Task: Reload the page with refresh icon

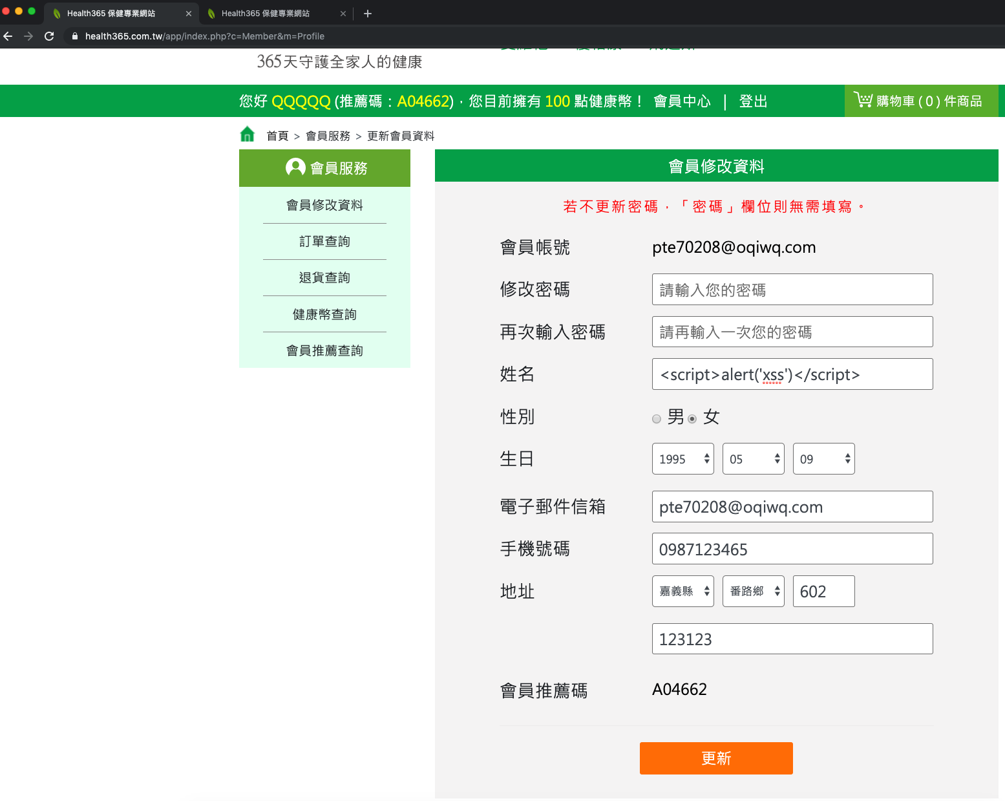Action: (x=49, y=36)
